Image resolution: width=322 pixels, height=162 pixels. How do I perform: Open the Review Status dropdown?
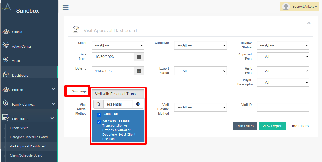click(283, 45)
